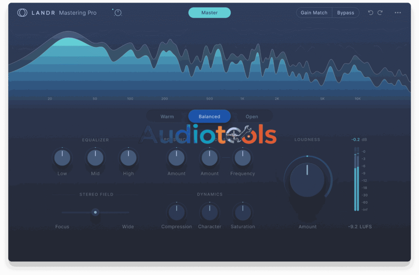Click the equalizer Mid knob
This screenshot has width=419, height=275.
95,158
